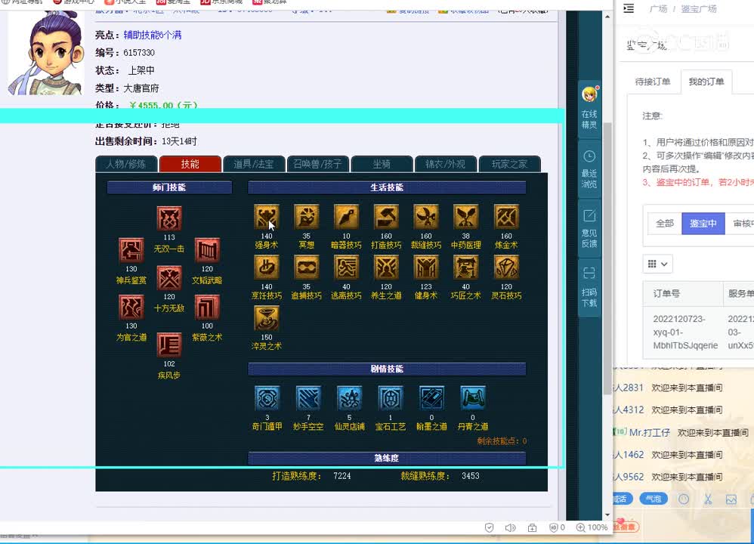Click the character avatar portrait
754x544 pixels.
45,53
